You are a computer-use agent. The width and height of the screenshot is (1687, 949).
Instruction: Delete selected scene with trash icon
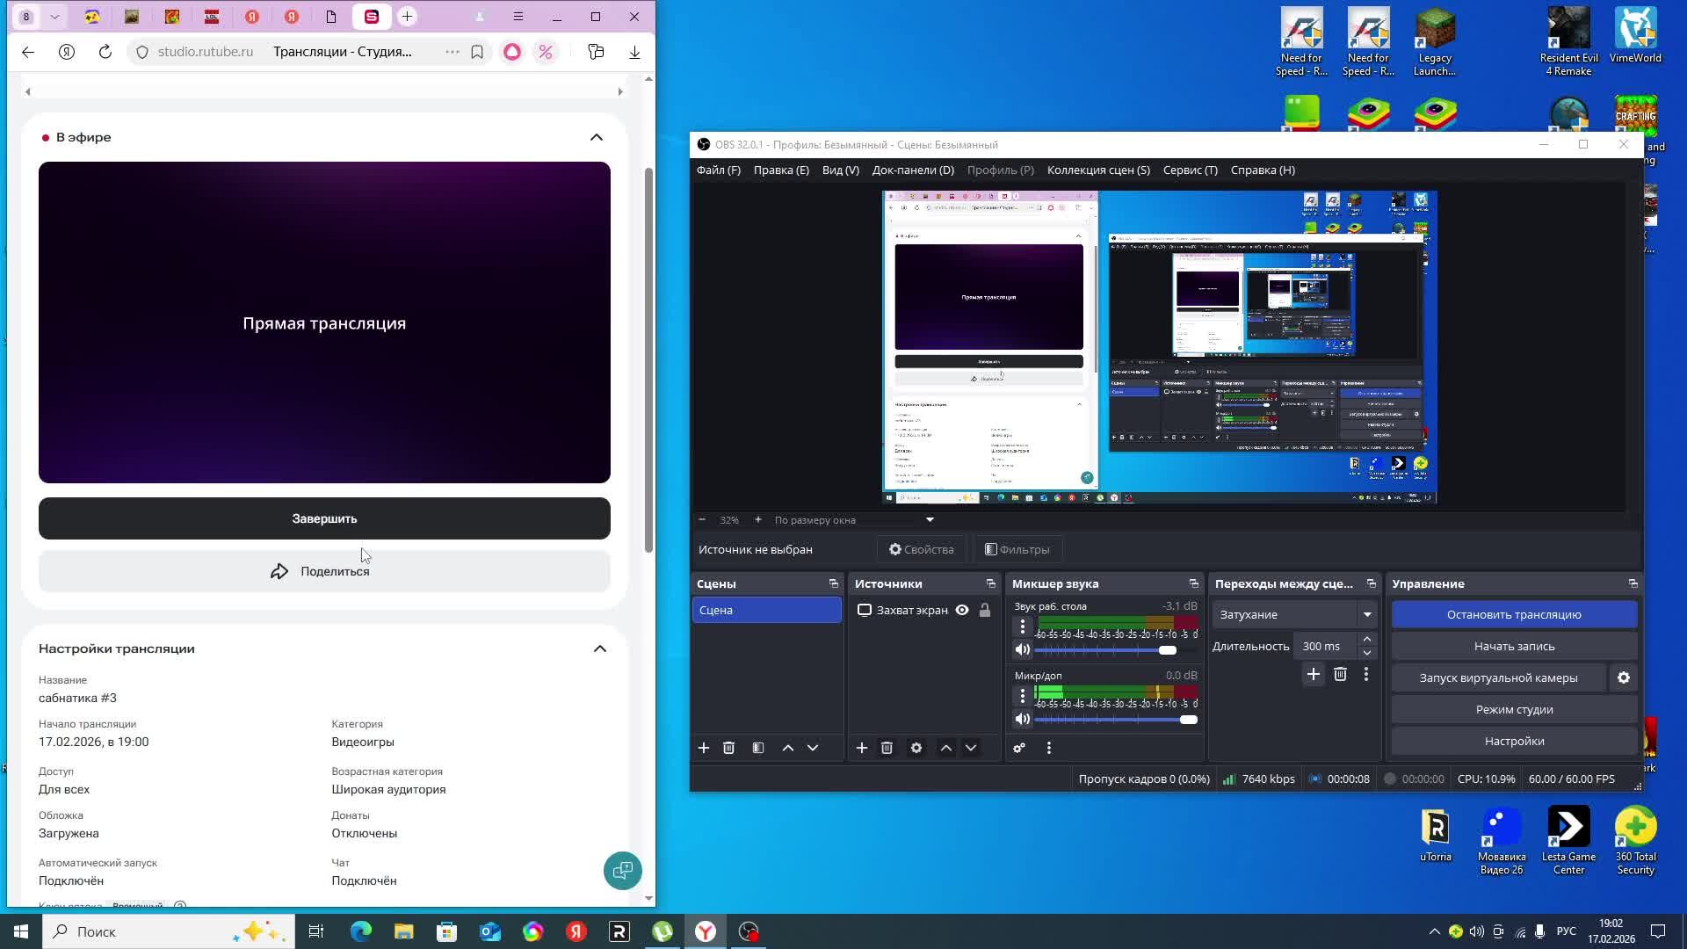click(x=728, y=748)
